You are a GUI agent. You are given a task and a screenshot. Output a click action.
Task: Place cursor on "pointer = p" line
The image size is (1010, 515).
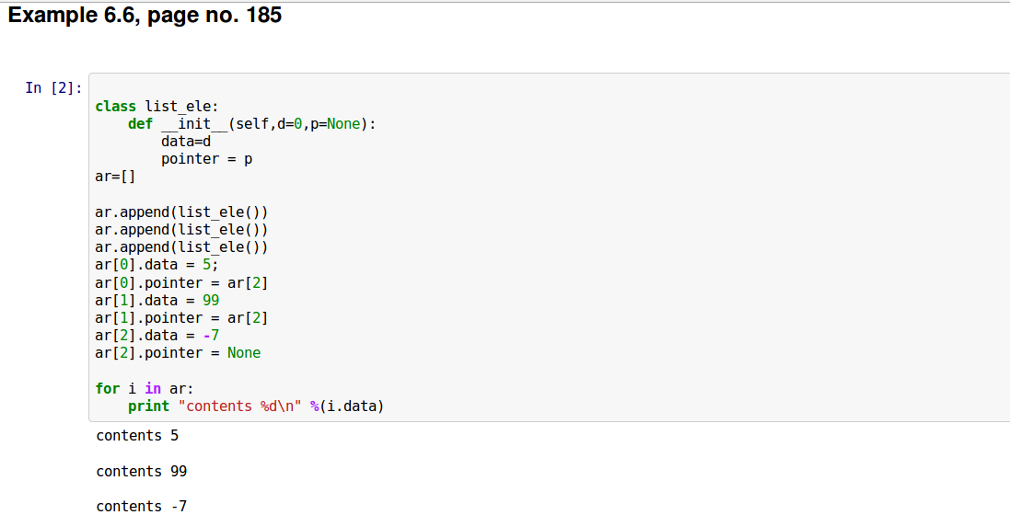click(x=206, y=159)
